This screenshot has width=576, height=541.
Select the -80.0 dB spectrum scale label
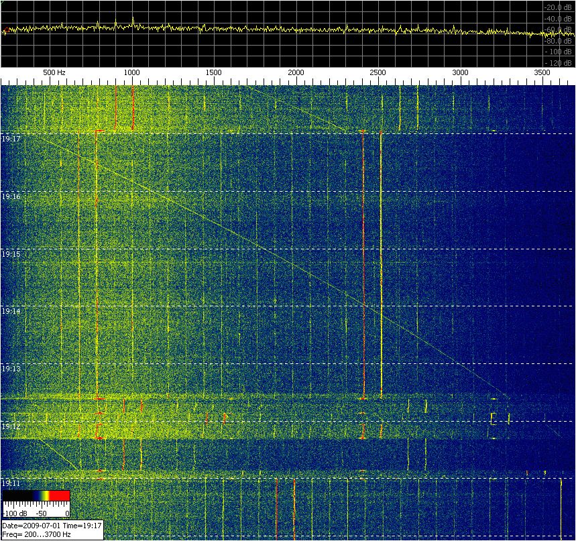click(559, 40)
